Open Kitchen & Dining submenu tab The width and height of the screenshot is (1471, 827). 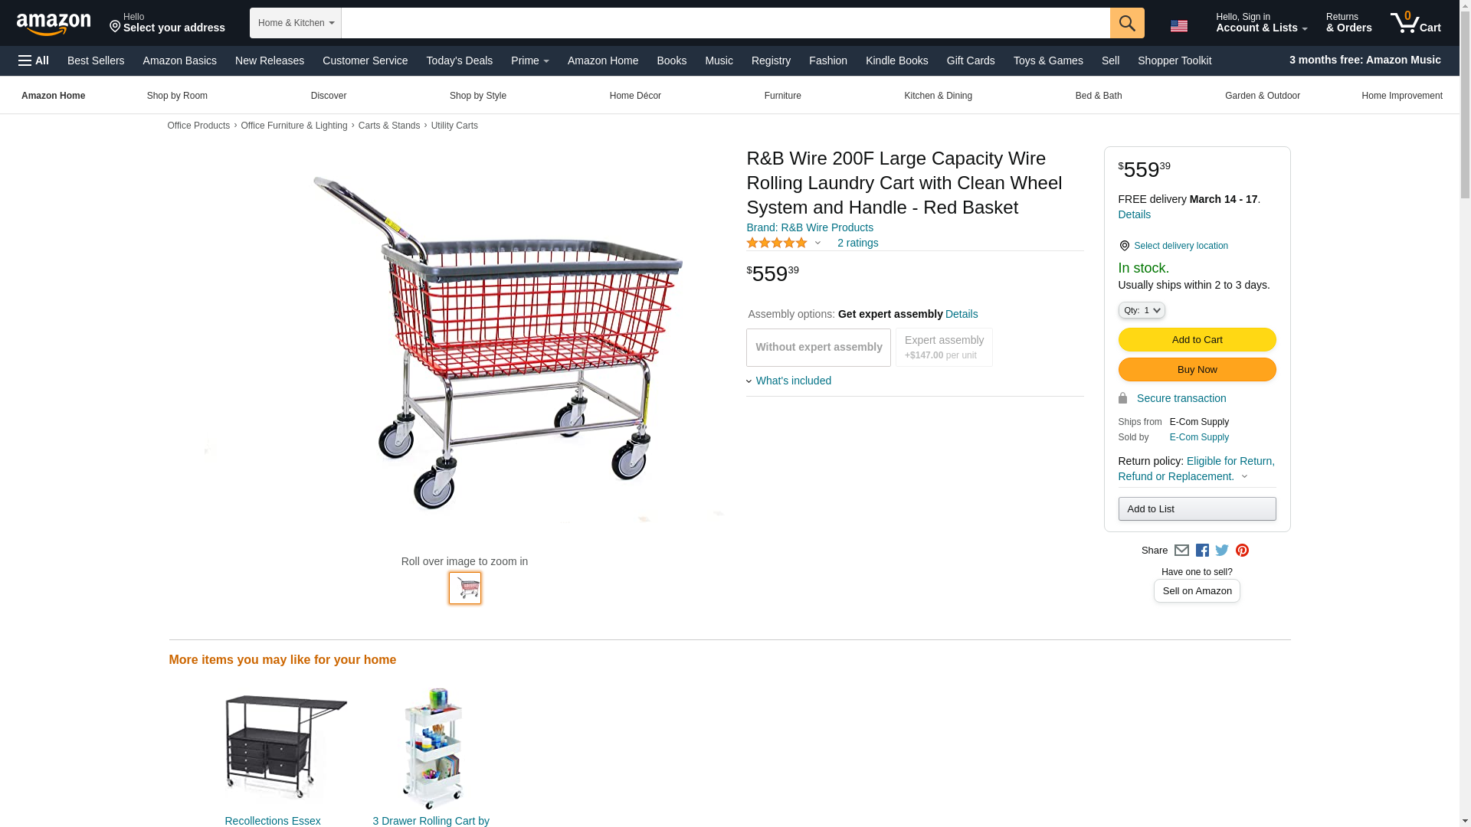938,96
